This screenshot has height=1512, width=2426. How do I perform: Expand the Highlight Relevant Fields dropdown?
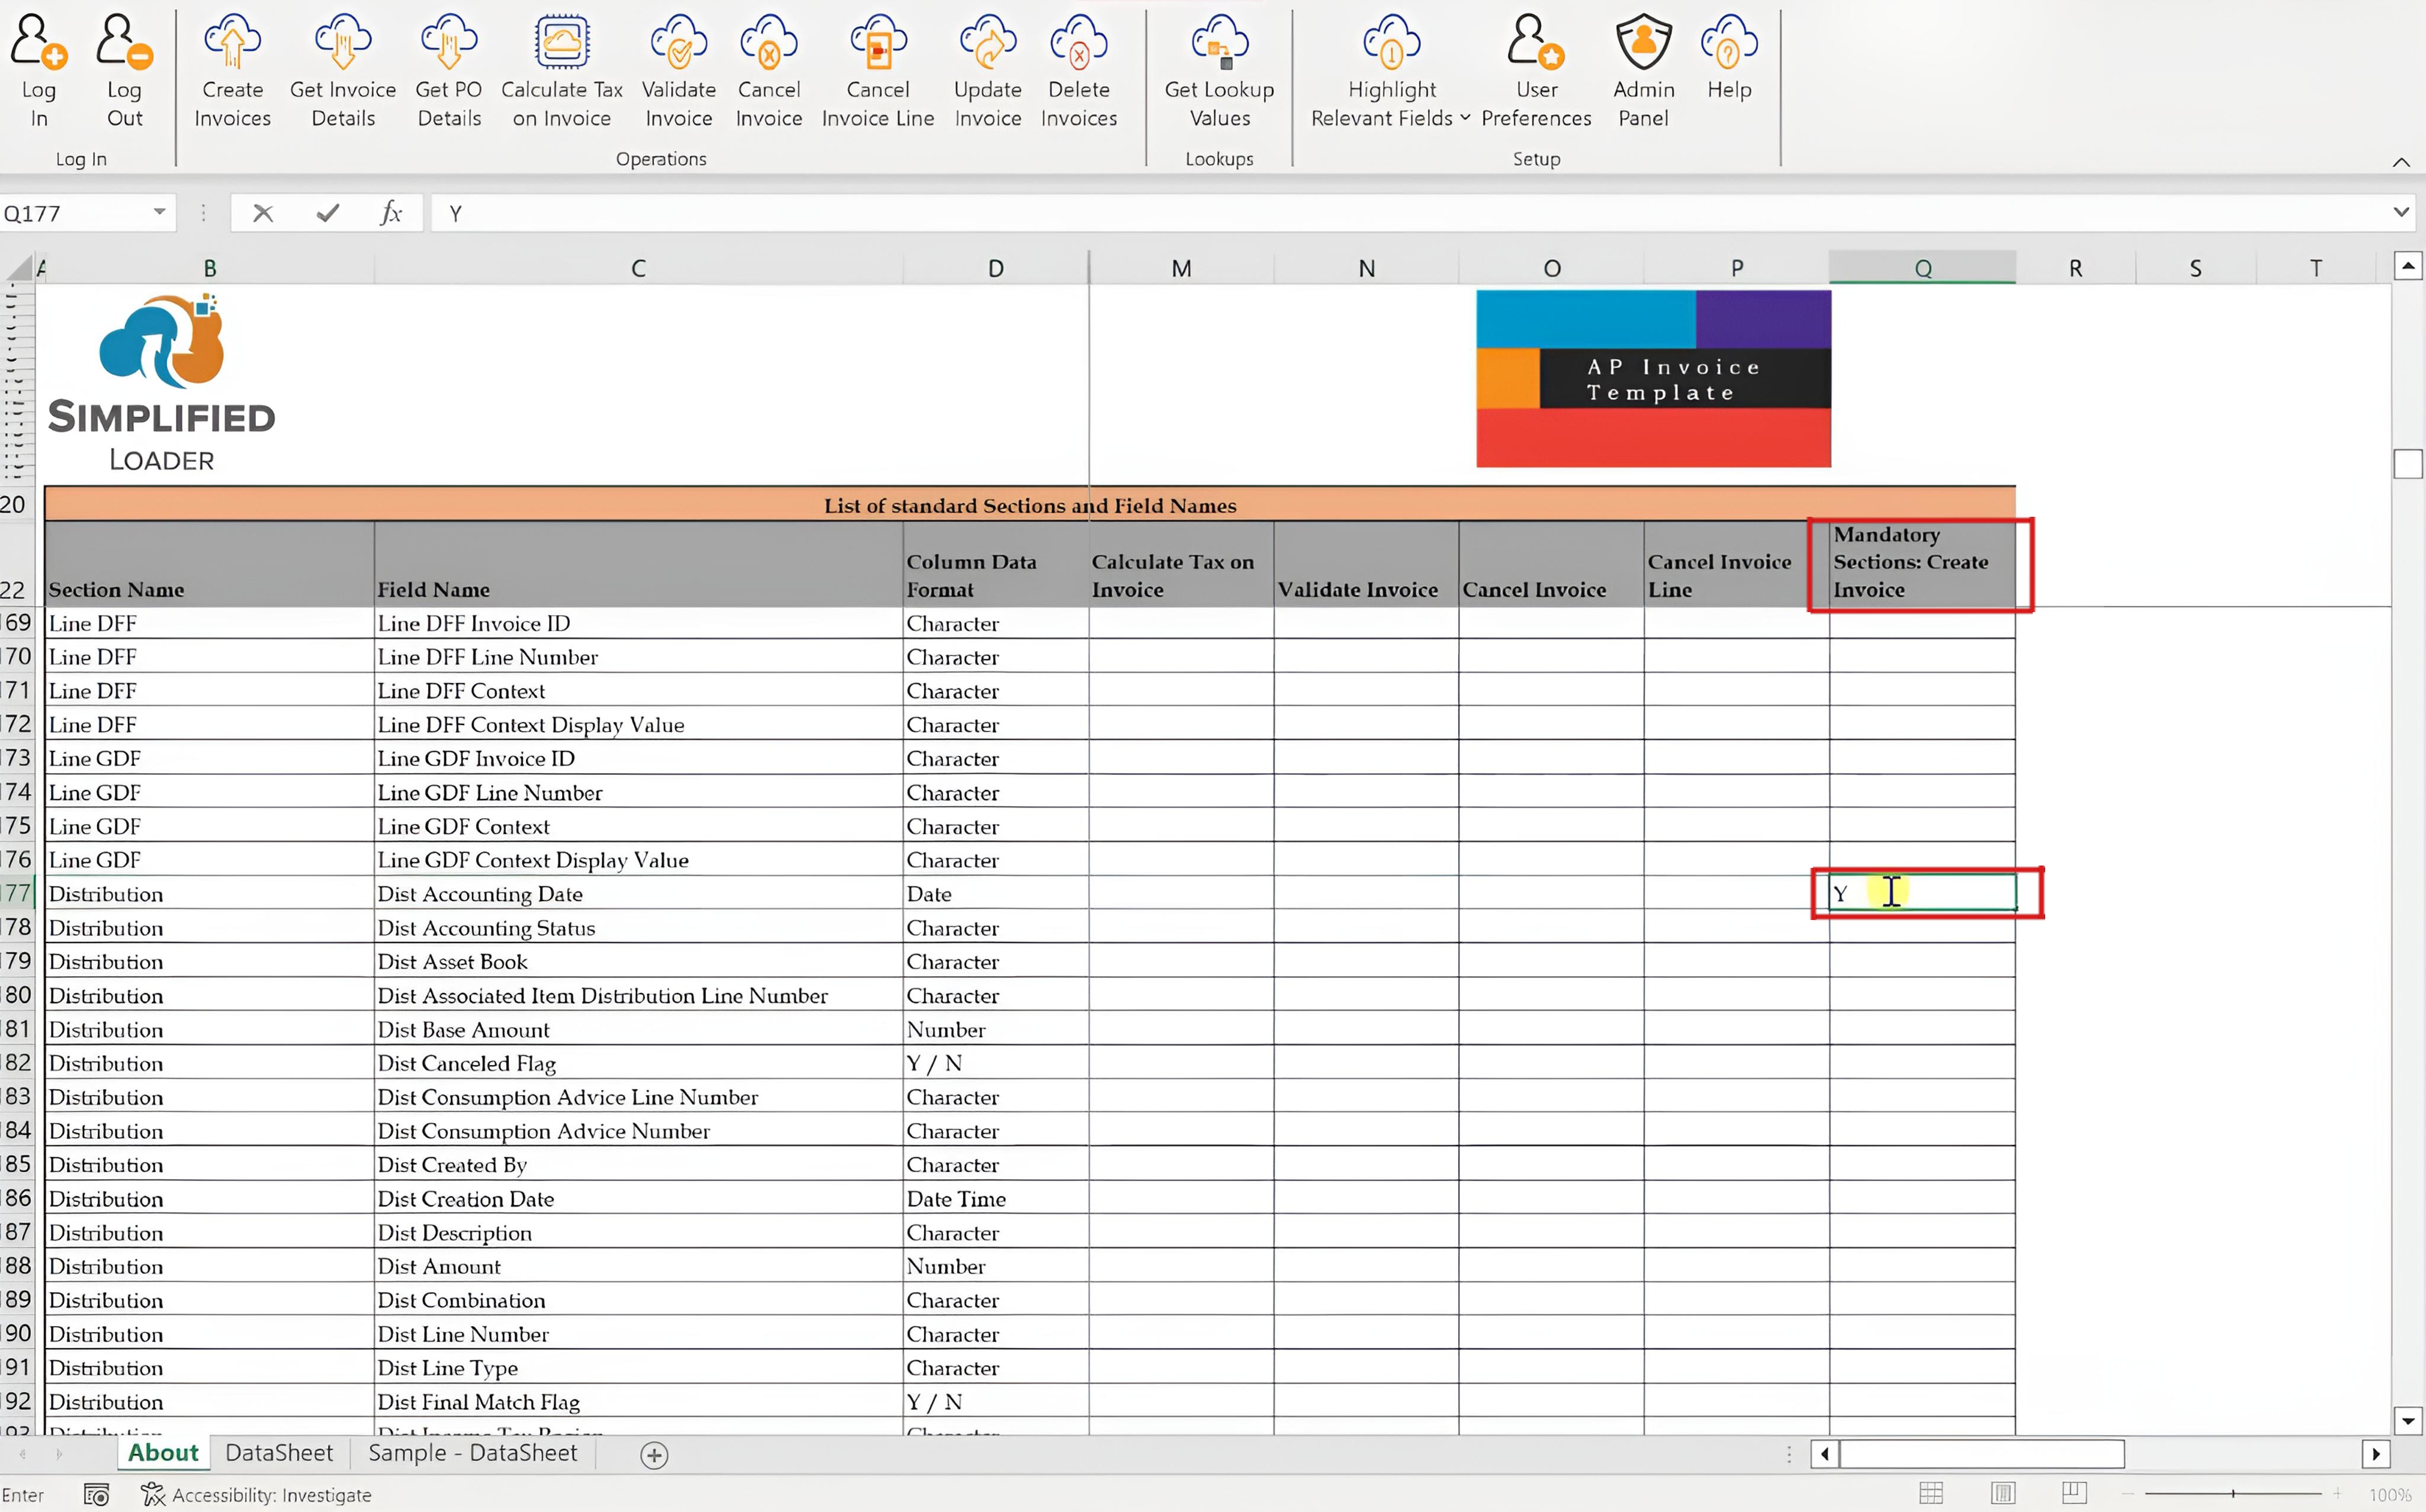click(1464, 118)
